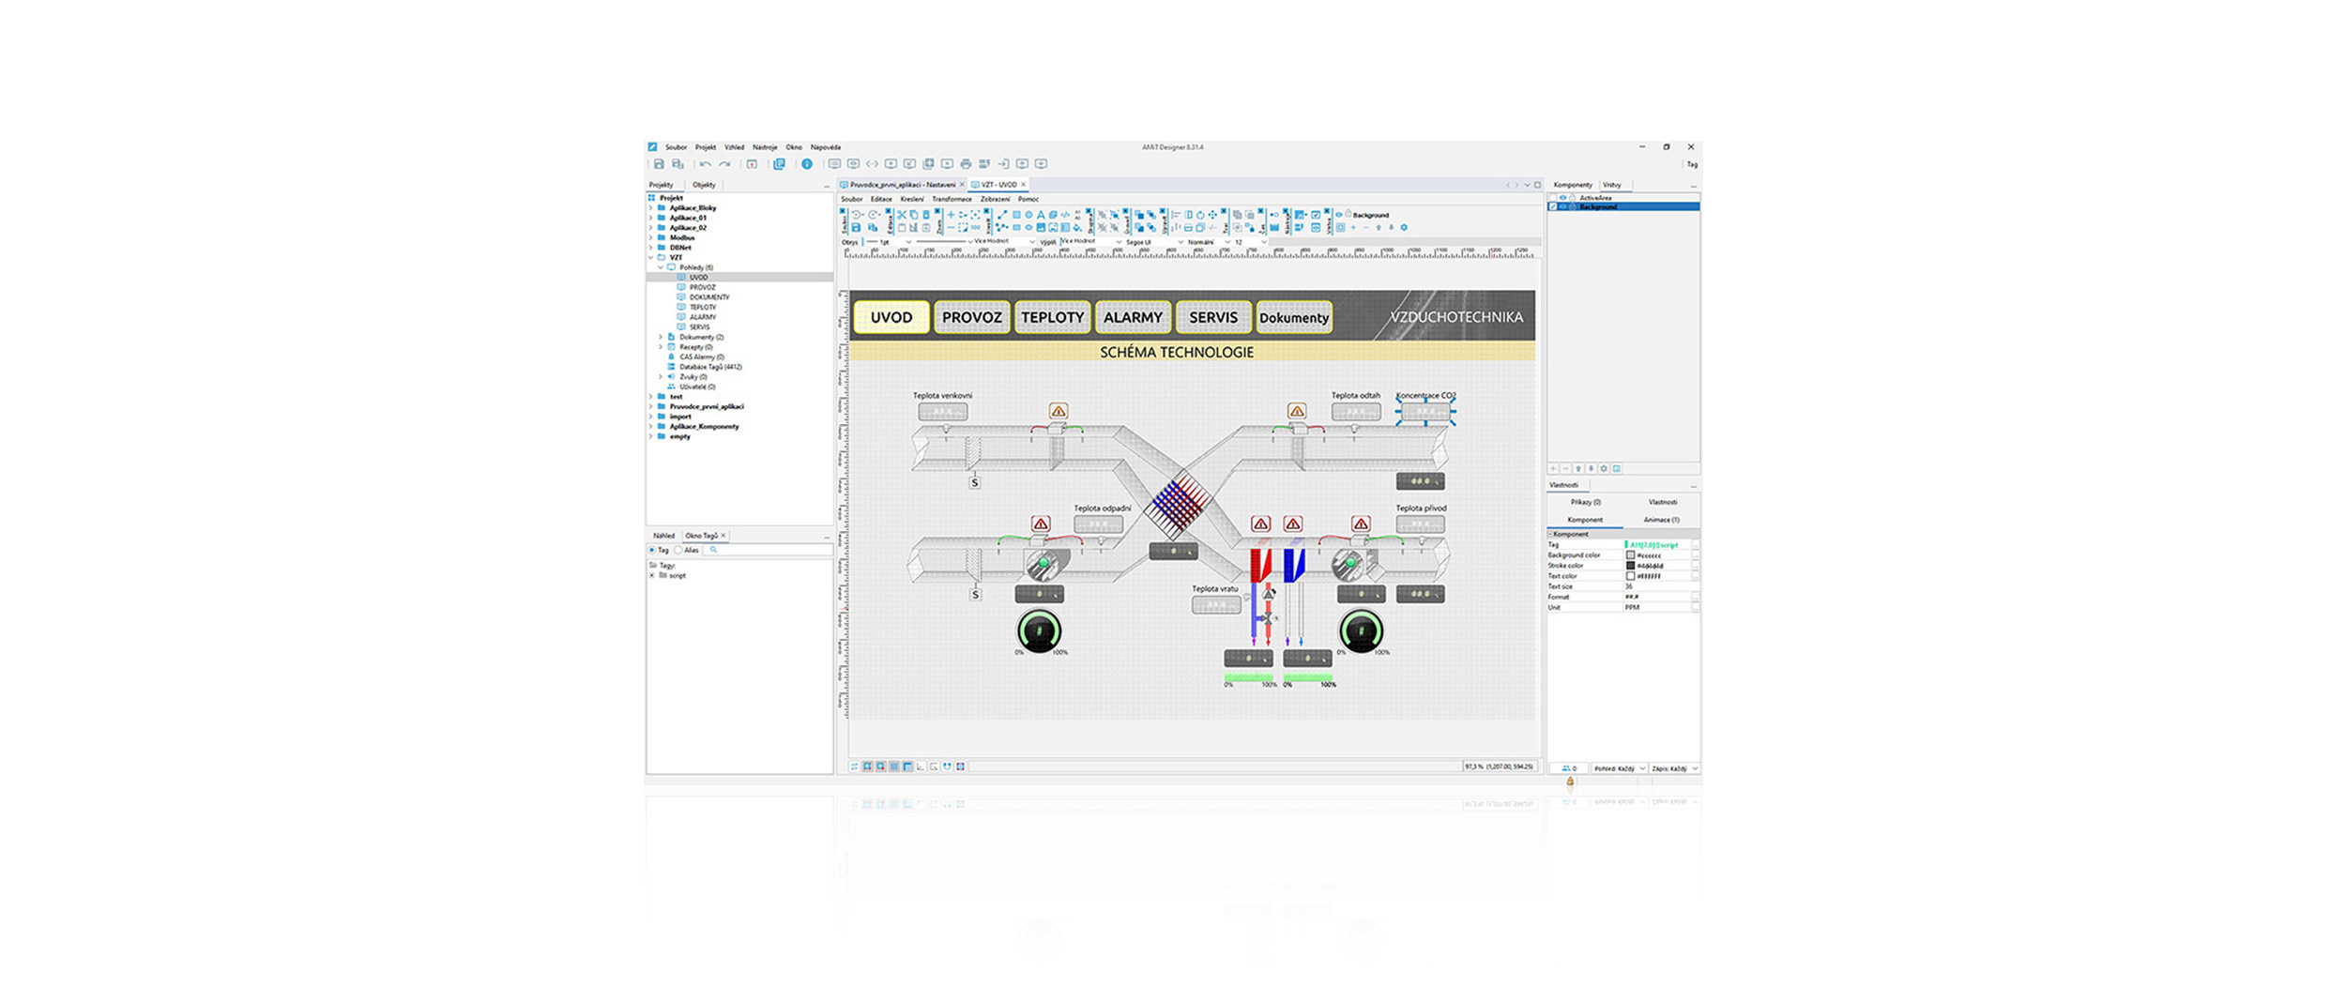This screenshot has width=2346, height=1002.
Task: Select the Alias radio button
Action: click(678, 550)
